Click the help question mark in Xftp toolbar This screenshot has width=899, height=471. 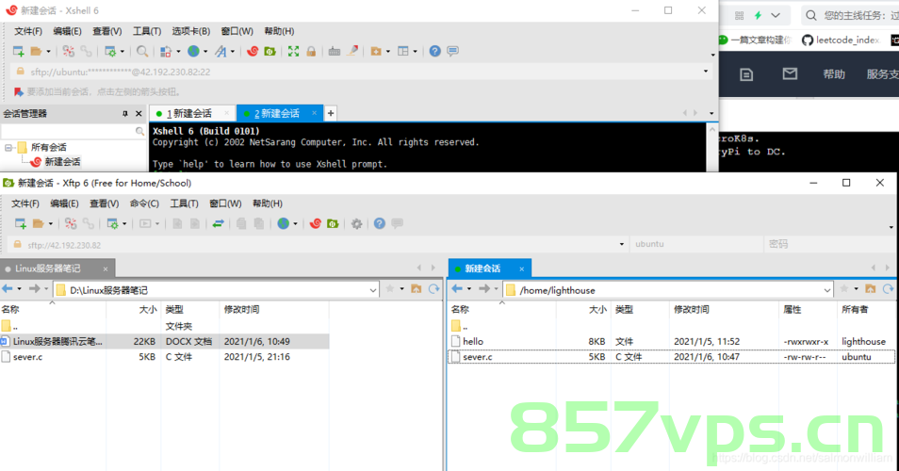tap(380, 223)
